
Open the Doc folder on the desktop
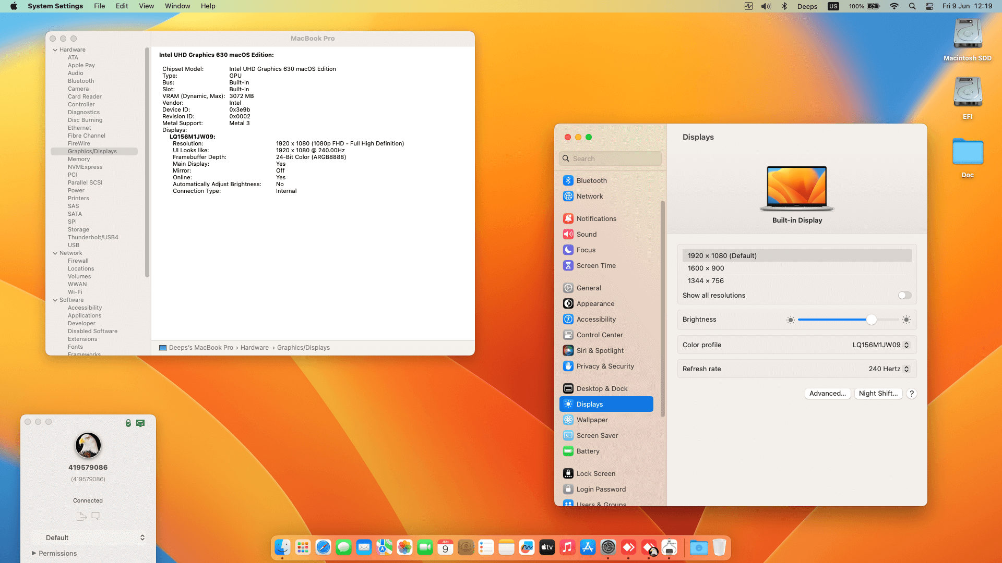pos(968,152)
